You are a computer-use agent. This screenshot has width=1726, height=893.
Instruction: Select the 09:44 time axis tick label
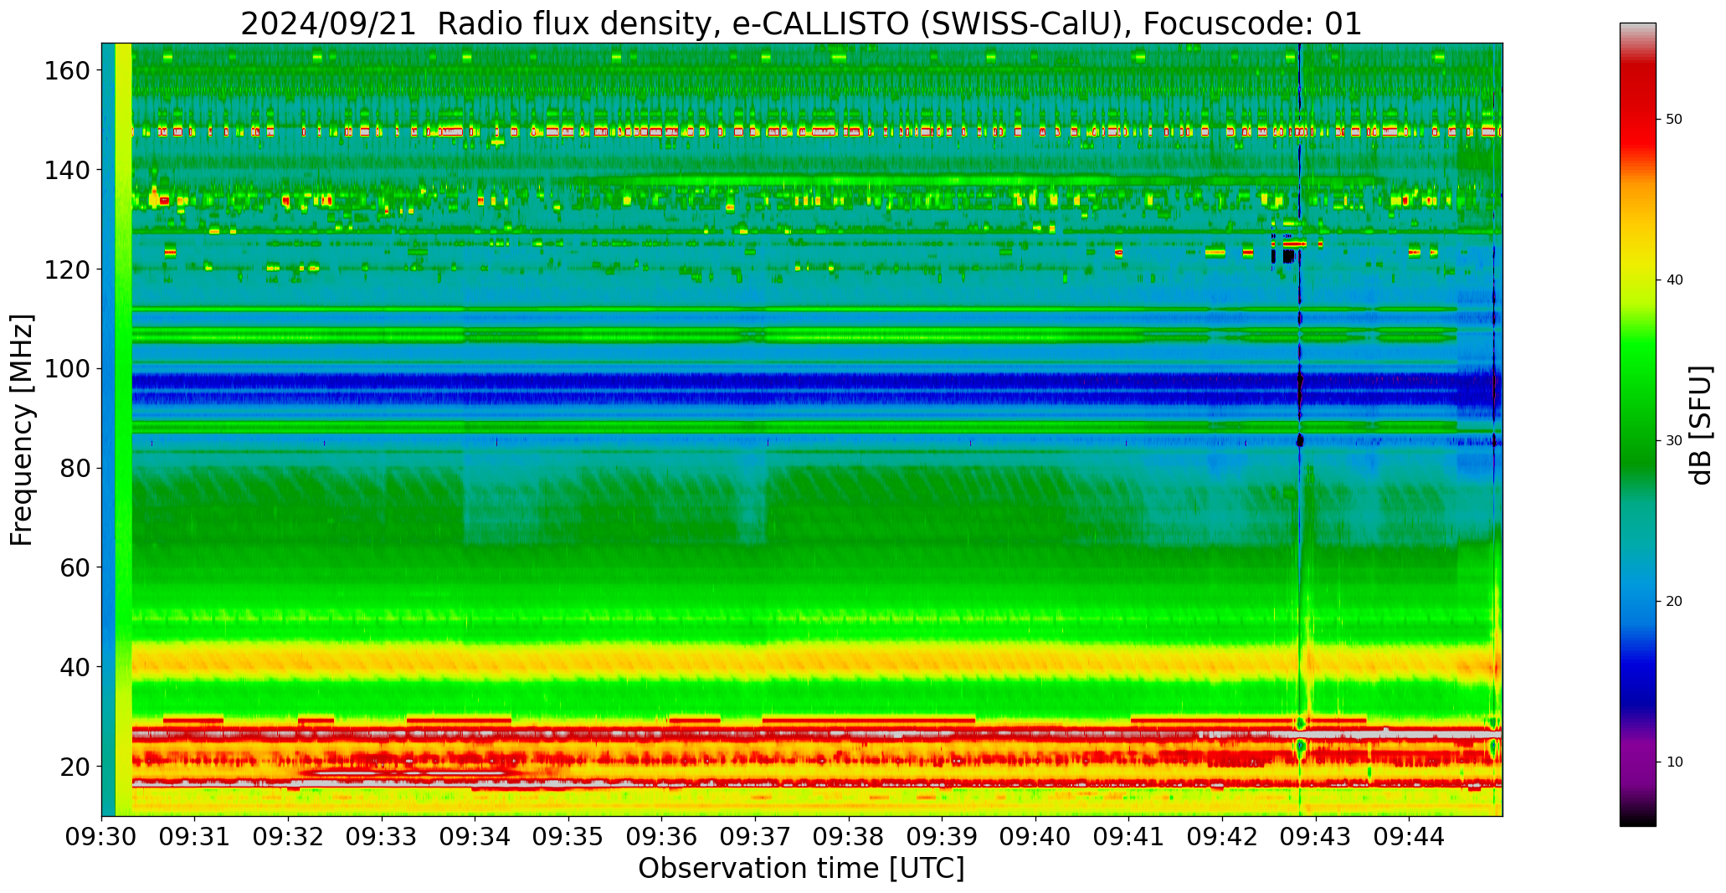(x=1409, y=836)
